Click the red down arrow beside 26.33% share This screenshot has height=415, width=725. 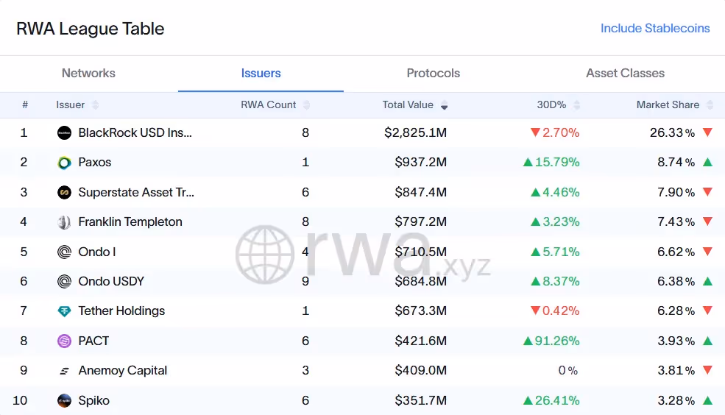coord(707,132)
